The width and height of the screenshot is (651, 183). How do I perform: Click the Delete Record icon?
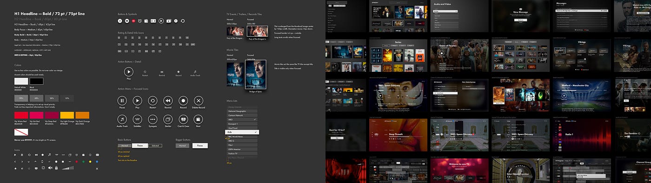point(199,101)
